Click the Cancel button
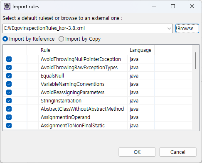Screen dimensions: 202x163 point(178,152)
